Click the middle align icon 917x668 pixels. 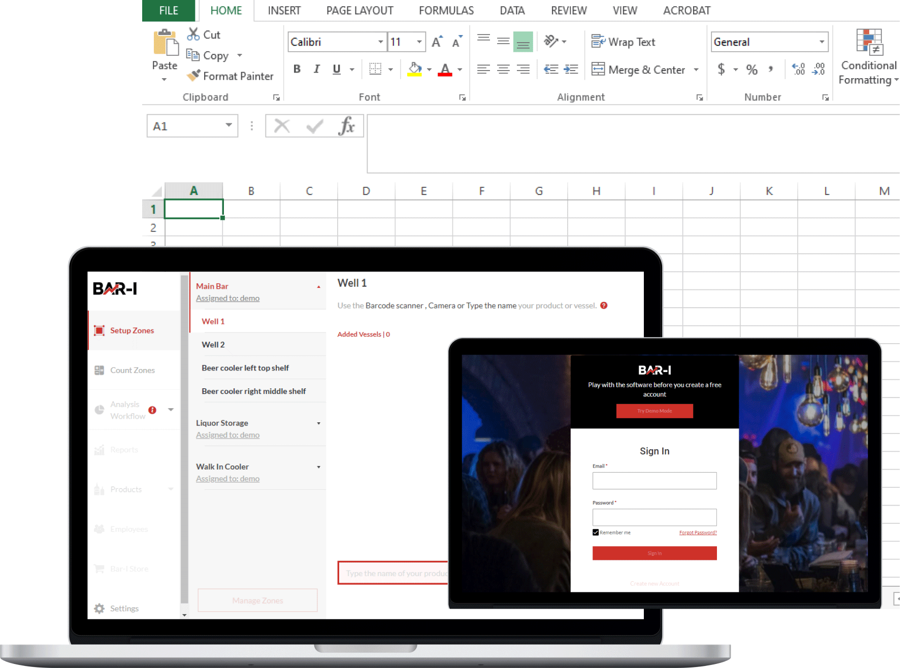pos(503,41)
